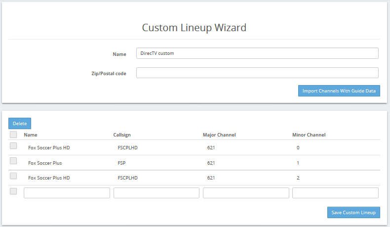Save the custom lineup
This screenshot has height=227, width=390.
click(x=353, y=212)
